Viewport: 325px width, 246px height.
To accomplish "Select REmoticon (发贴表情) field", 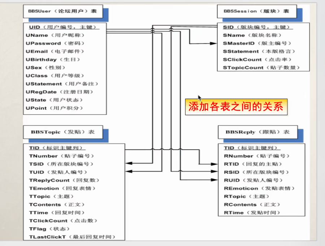I will coord(260,188).
